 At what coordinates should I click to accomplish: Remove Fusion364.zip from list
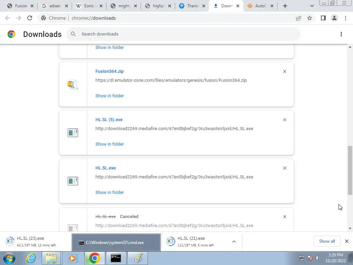[284, 71]
